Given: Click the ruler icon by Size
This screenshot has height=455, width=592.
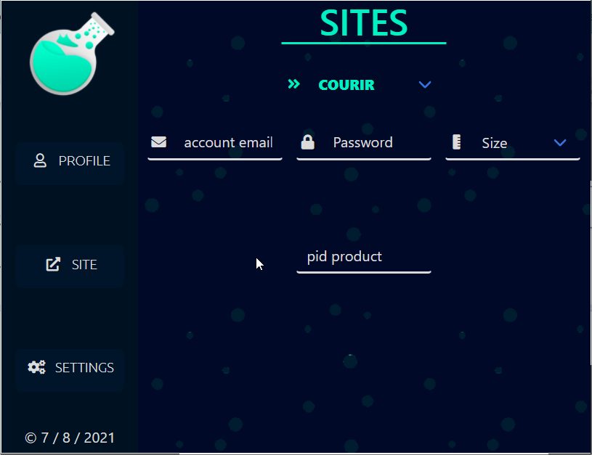Looking at the screenshot, I should pos(456,142).
